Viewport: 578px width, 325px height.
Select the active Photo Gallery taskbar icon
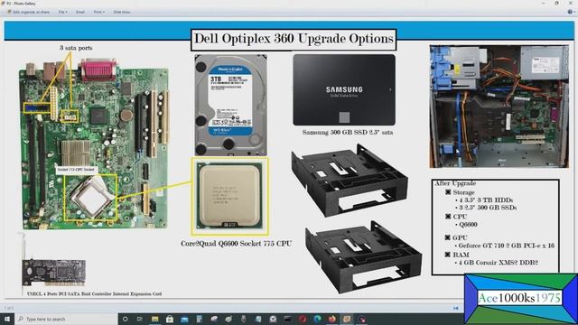tap(347, 319)
